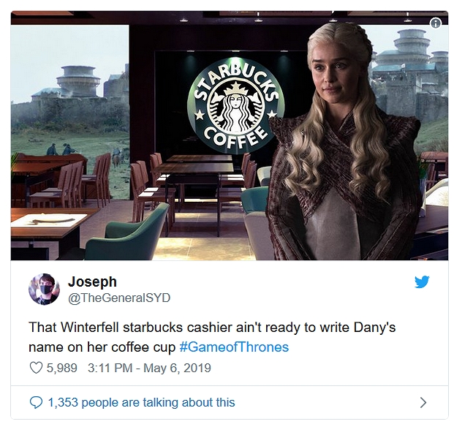Open the 3:11 PM - May 6, 2019 timestamp
454x427 pixels.
(x=149, y=368)
